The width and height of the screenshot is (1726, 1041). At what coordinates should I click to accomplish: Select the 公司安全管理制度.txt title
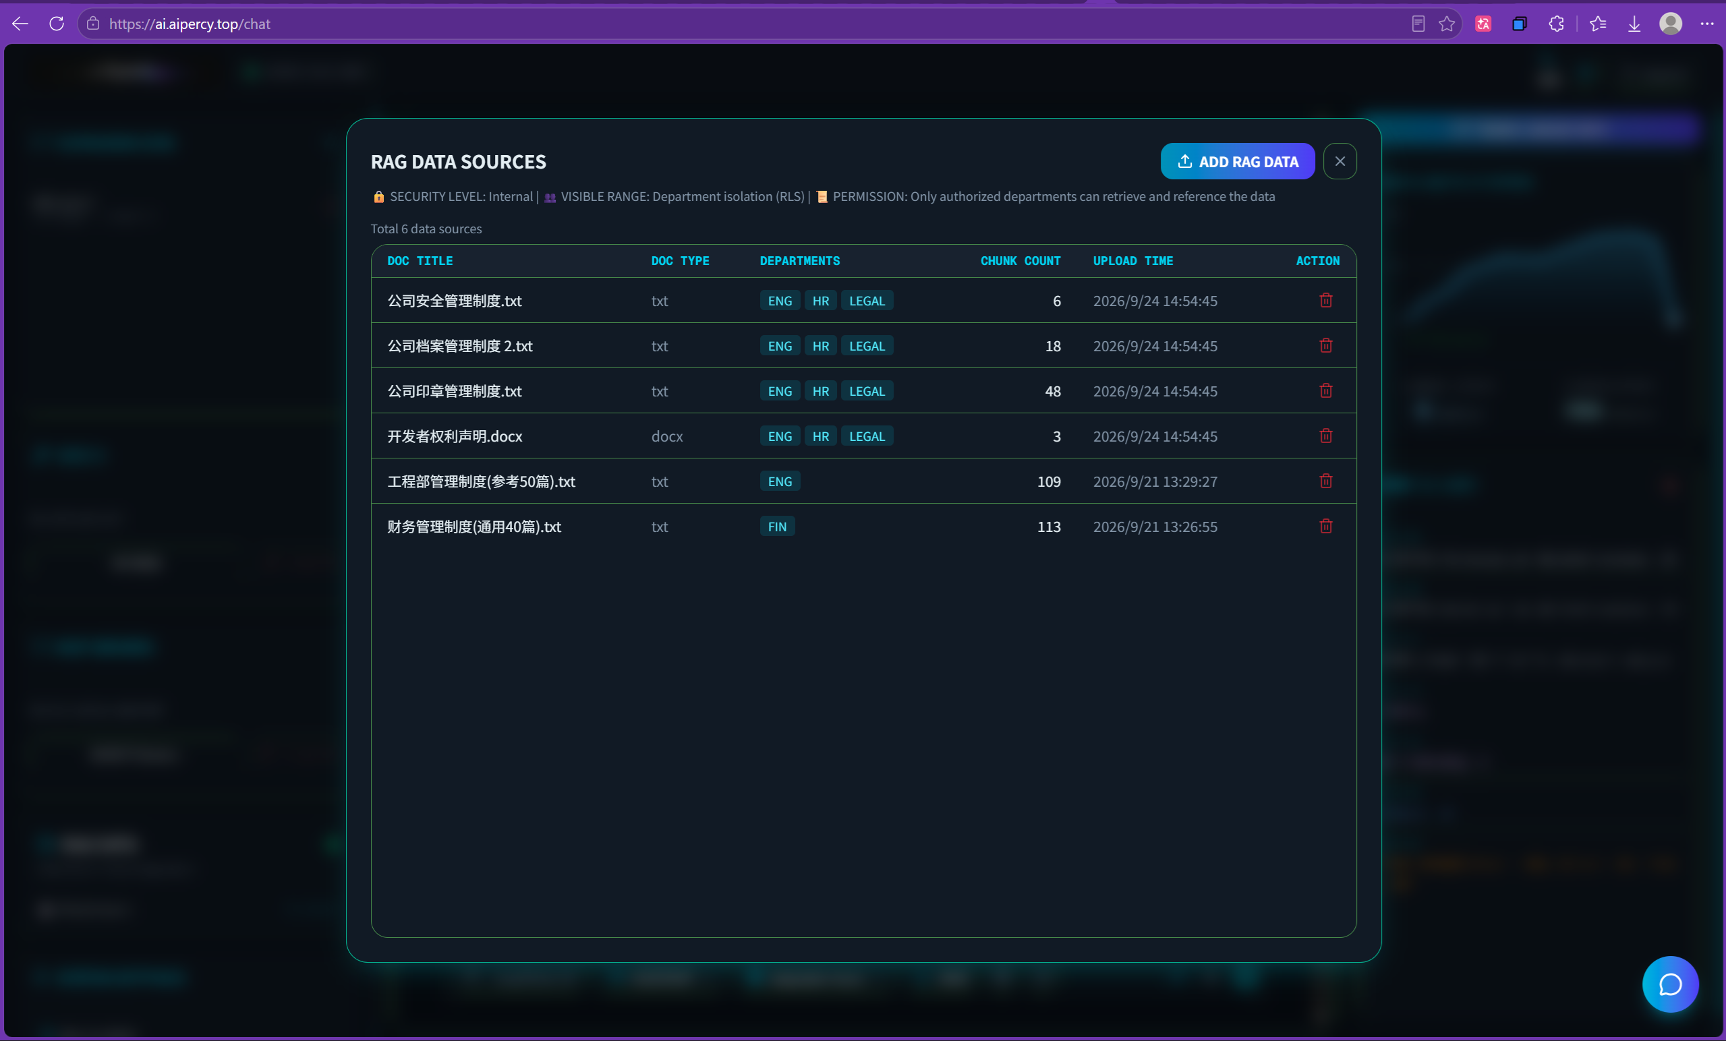(x=455, y=300)
